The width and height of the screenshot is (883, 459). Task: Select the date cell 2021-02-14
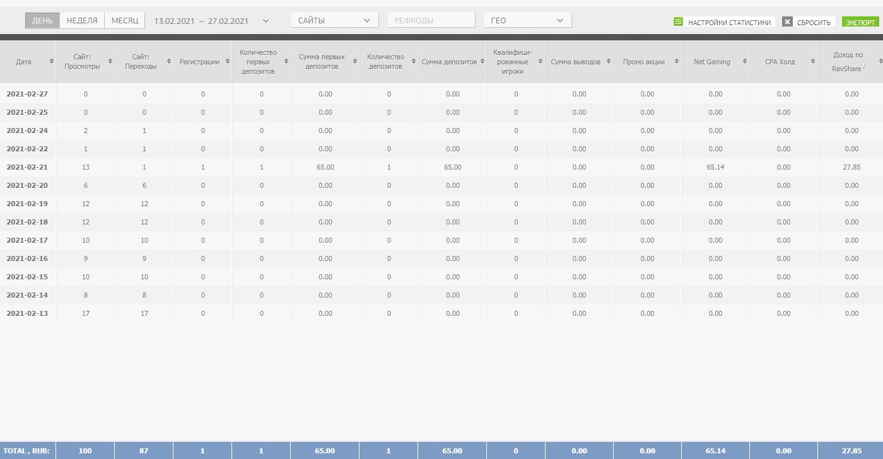[x=27, y=295]
